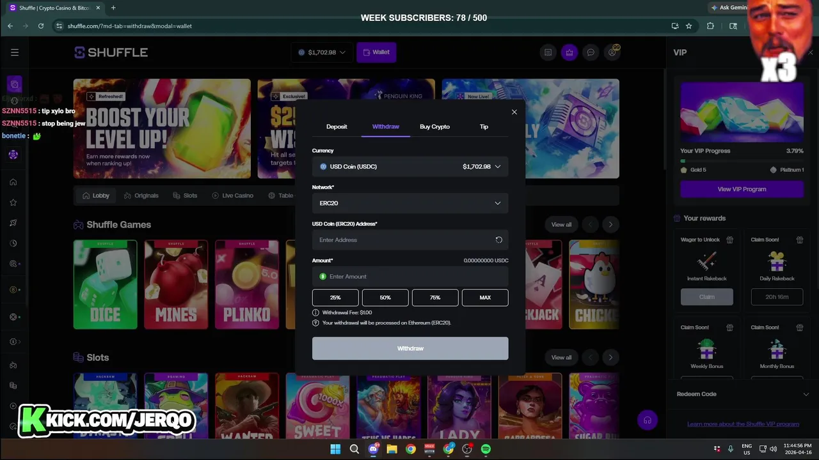Go back in browser

tap(10, 26)
